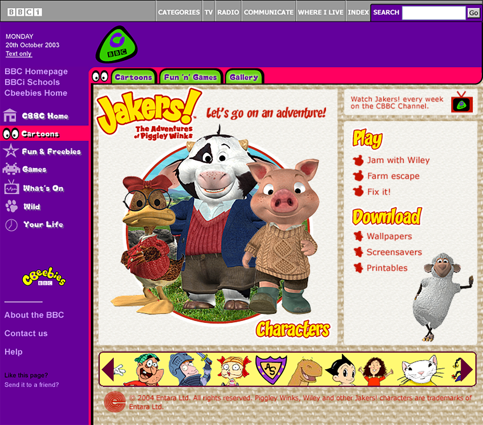Open Printables download link

point(387,268)
